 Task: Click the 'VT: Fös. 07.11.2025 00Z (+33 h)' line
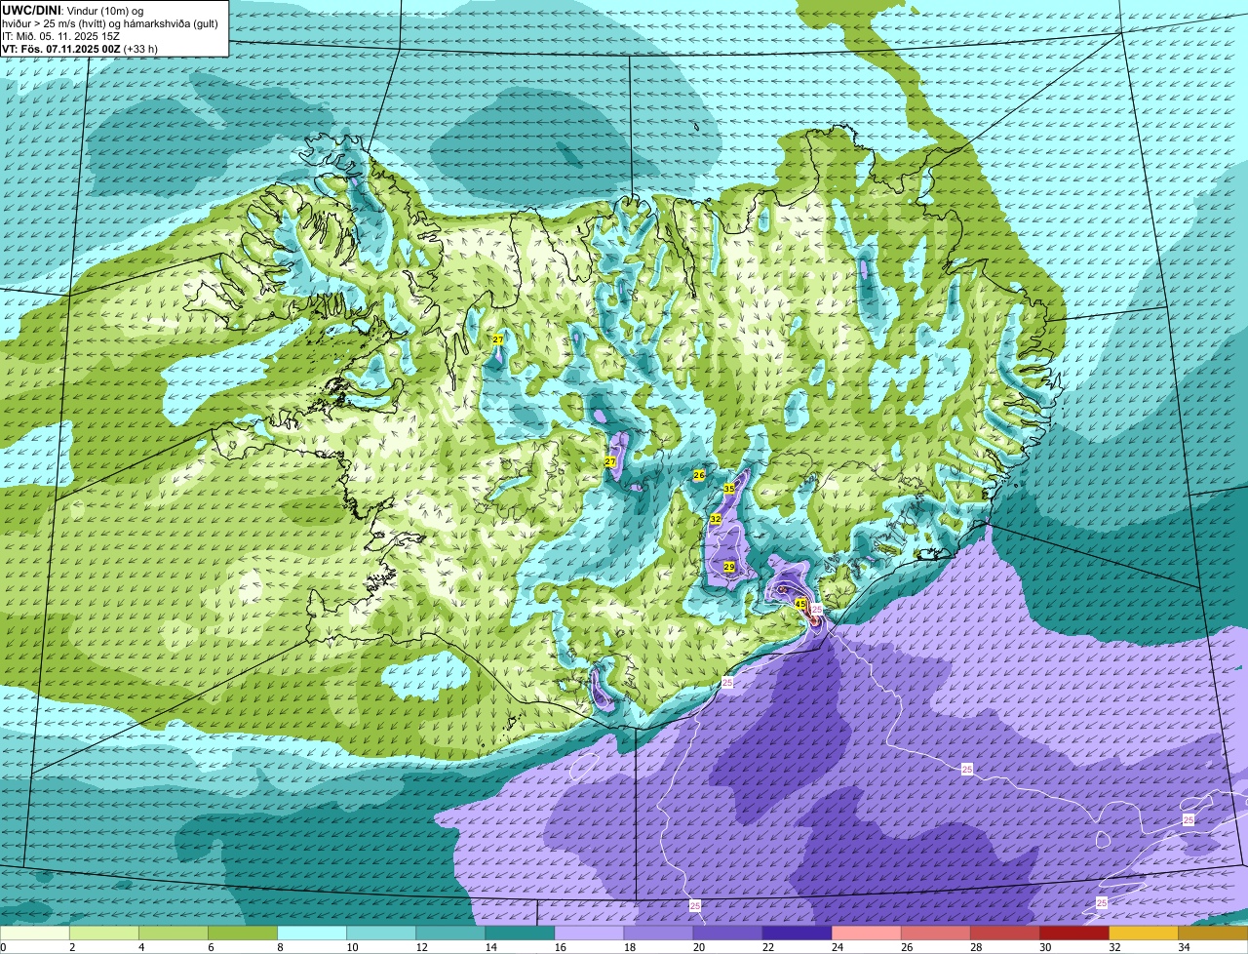pyautogui.click(x=80, y=49)
